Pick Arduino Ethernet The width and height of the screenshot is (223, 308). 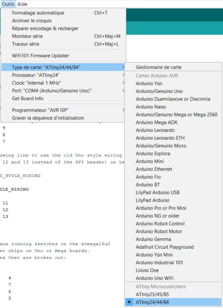coord(173,169)
